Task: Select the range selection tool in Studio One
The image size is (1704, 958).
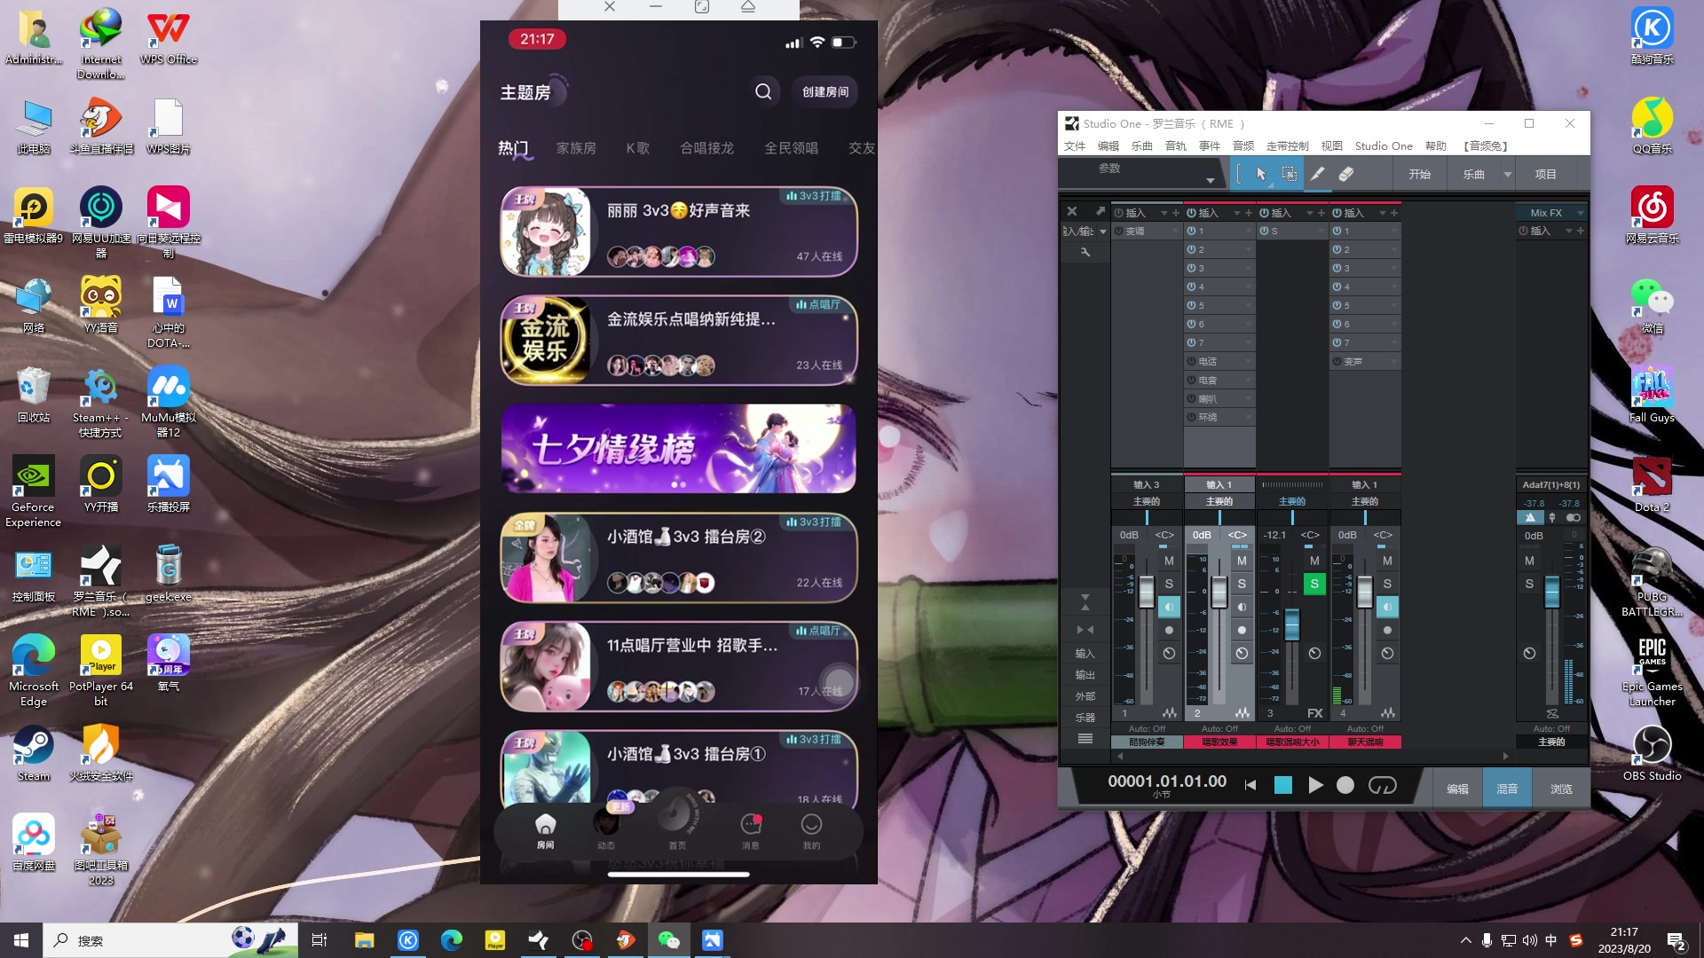Action: pyautogui.click(x=1289, y=174)
